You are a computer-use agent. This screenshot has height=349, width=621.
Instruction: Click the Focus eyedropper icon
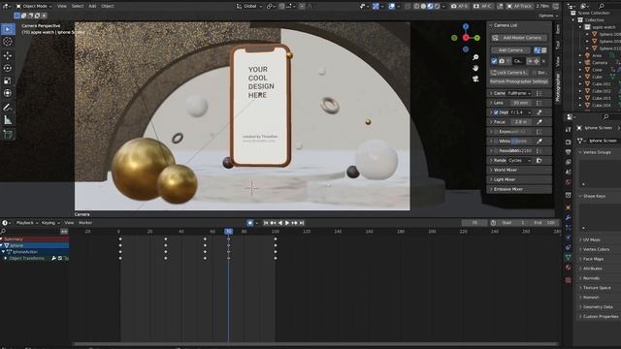coord(539,122)
